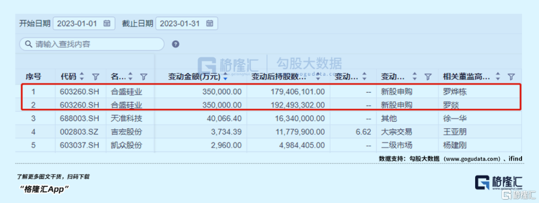539x203 pixels.
Task: Click change type 二级市场
Action: pyautogui.click(x=397, y=145)
